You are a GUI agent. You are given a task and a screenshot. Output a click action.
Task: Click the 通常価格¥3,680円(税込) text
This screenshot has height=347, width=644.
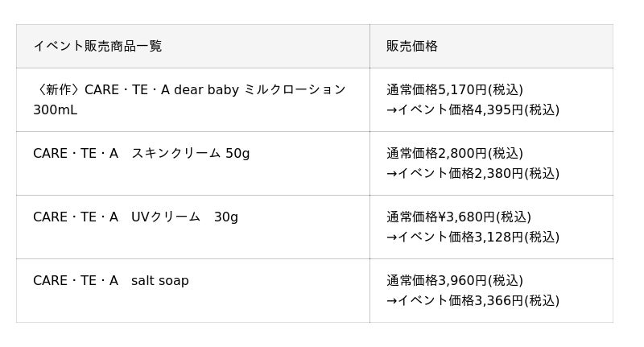coord(459,217)
